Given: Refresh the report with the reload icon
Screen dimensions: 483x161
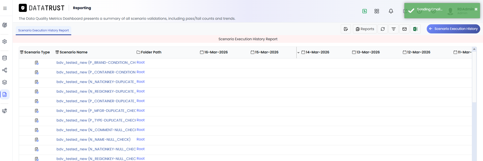Looking at the screenshot, I should pos(383,29).
